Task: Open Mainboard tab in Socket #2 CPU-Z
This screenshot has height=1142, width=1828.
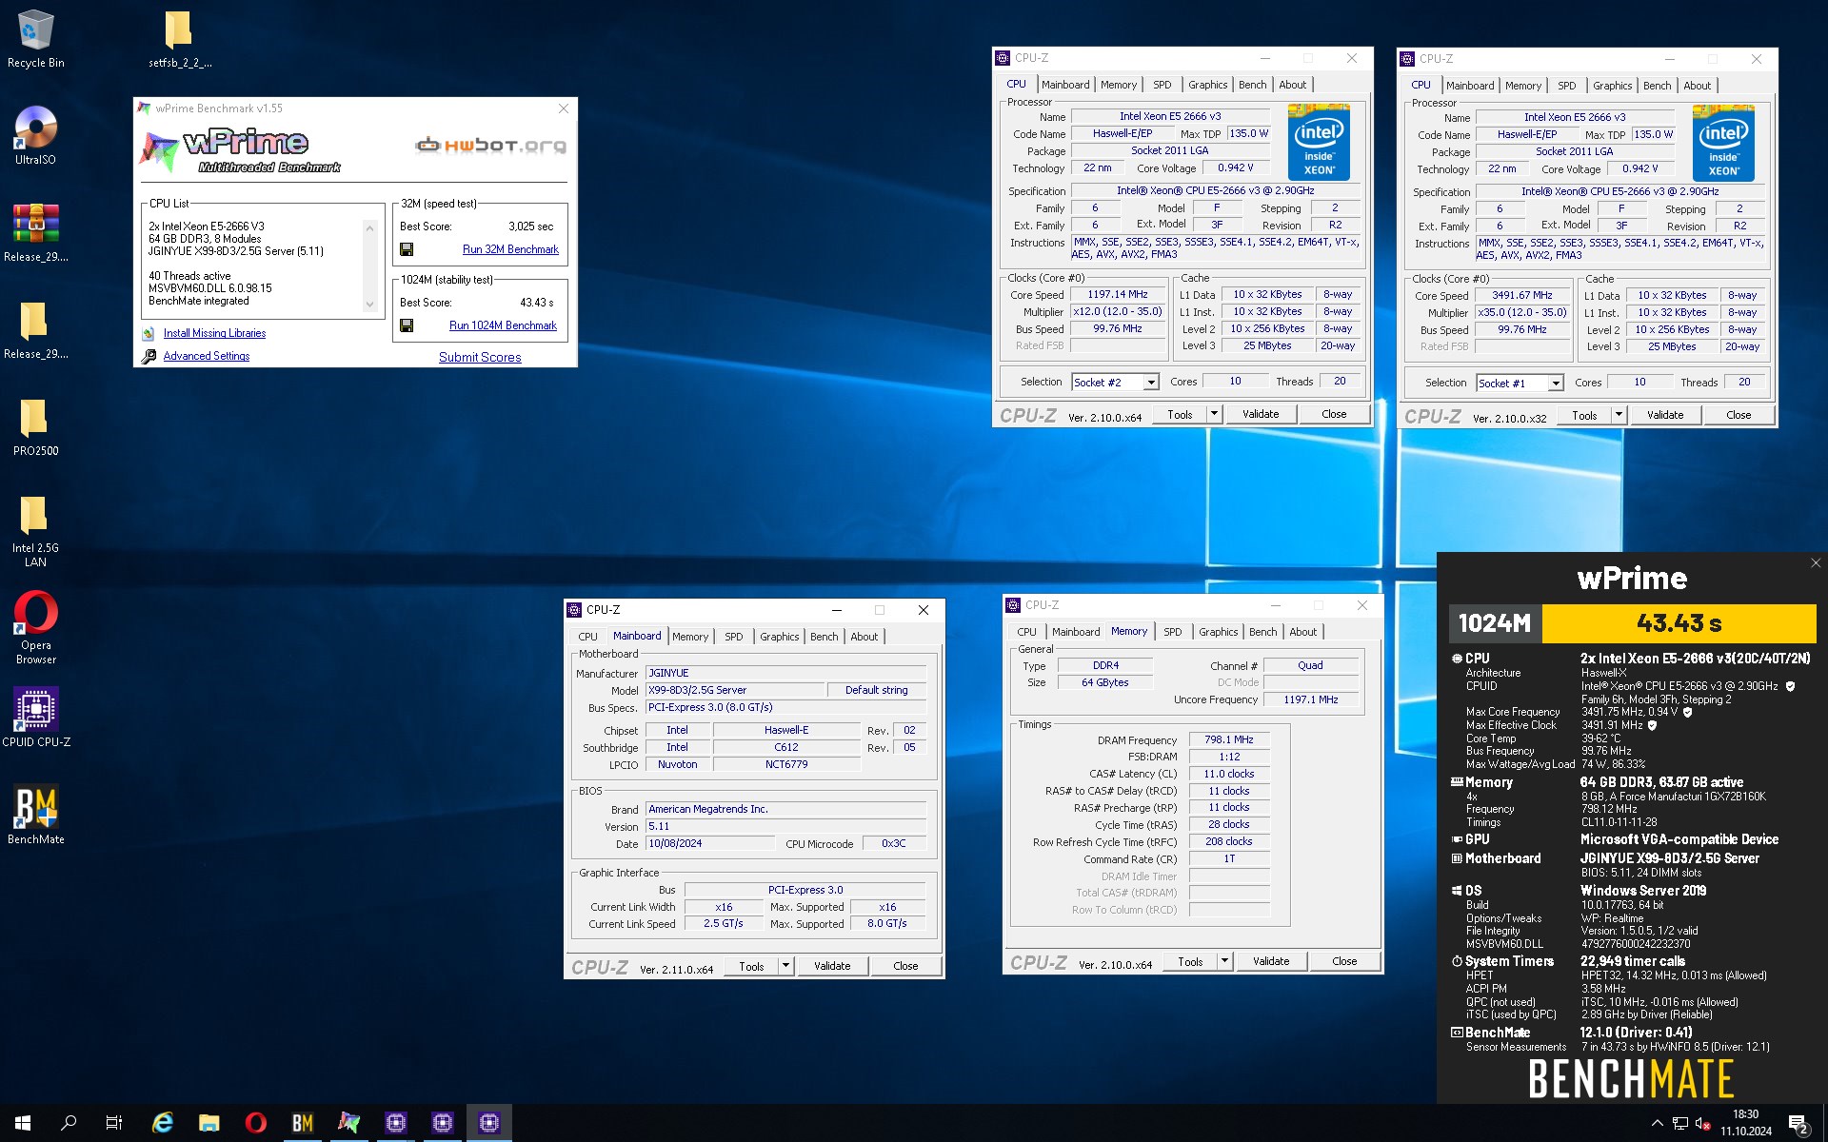Action: click(x=1065, y=85)
